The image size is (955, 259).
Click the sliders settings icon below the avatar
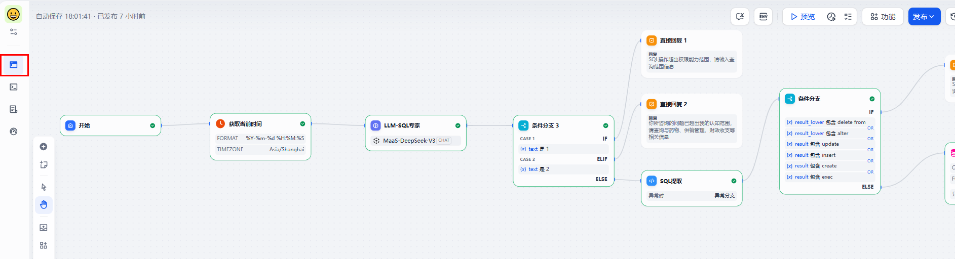click(14, 32)
